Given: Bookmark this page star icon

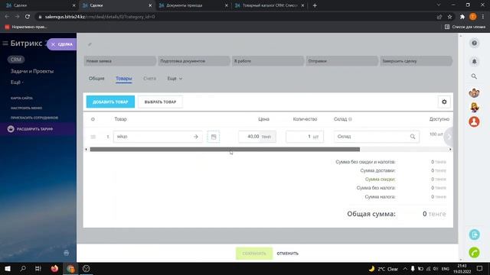Looking at the screenshot, I should click(449, 17).
